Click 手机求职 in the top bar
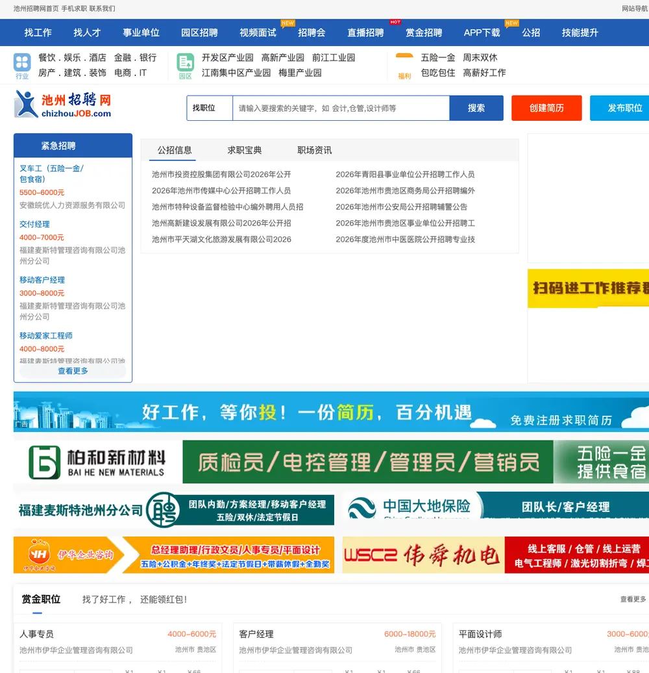 coord(74,8)
